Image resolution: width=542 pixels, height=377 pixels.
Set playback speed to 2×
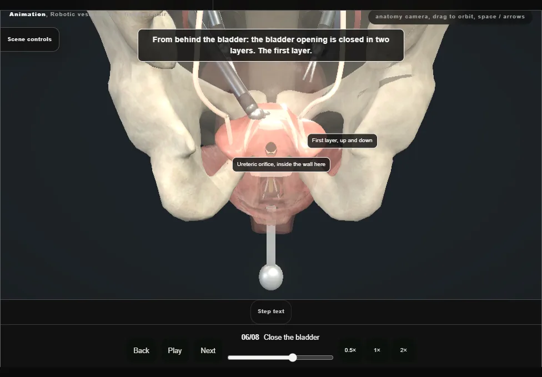tap(403, 350)
